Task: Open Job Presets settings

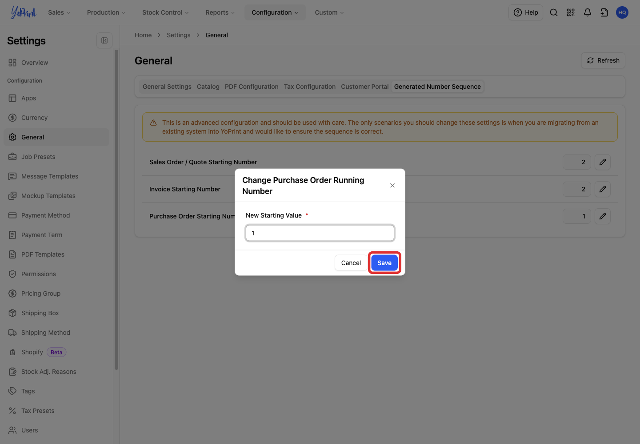Action: 56,157
